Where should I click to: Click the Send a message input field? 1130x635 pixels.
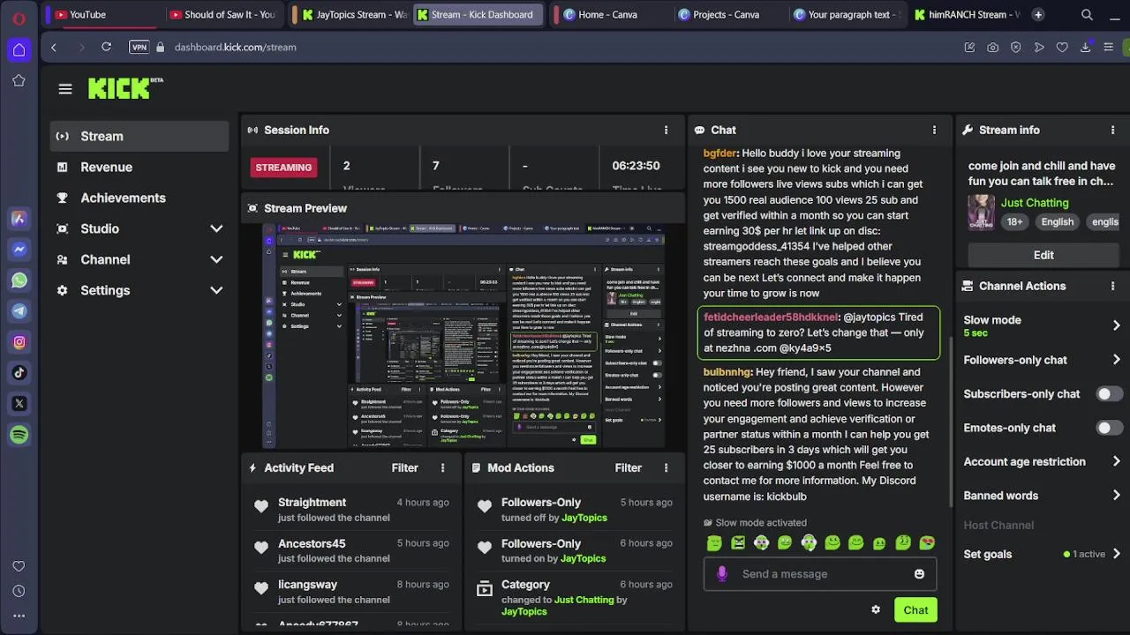(820, 574)
